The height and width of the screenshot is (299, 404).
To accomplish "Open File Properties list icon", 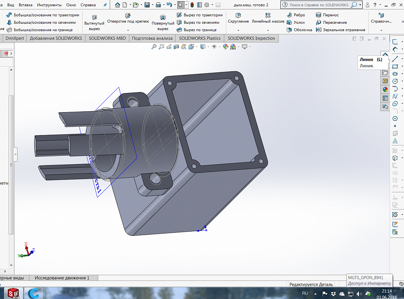I will pos(199,5).
